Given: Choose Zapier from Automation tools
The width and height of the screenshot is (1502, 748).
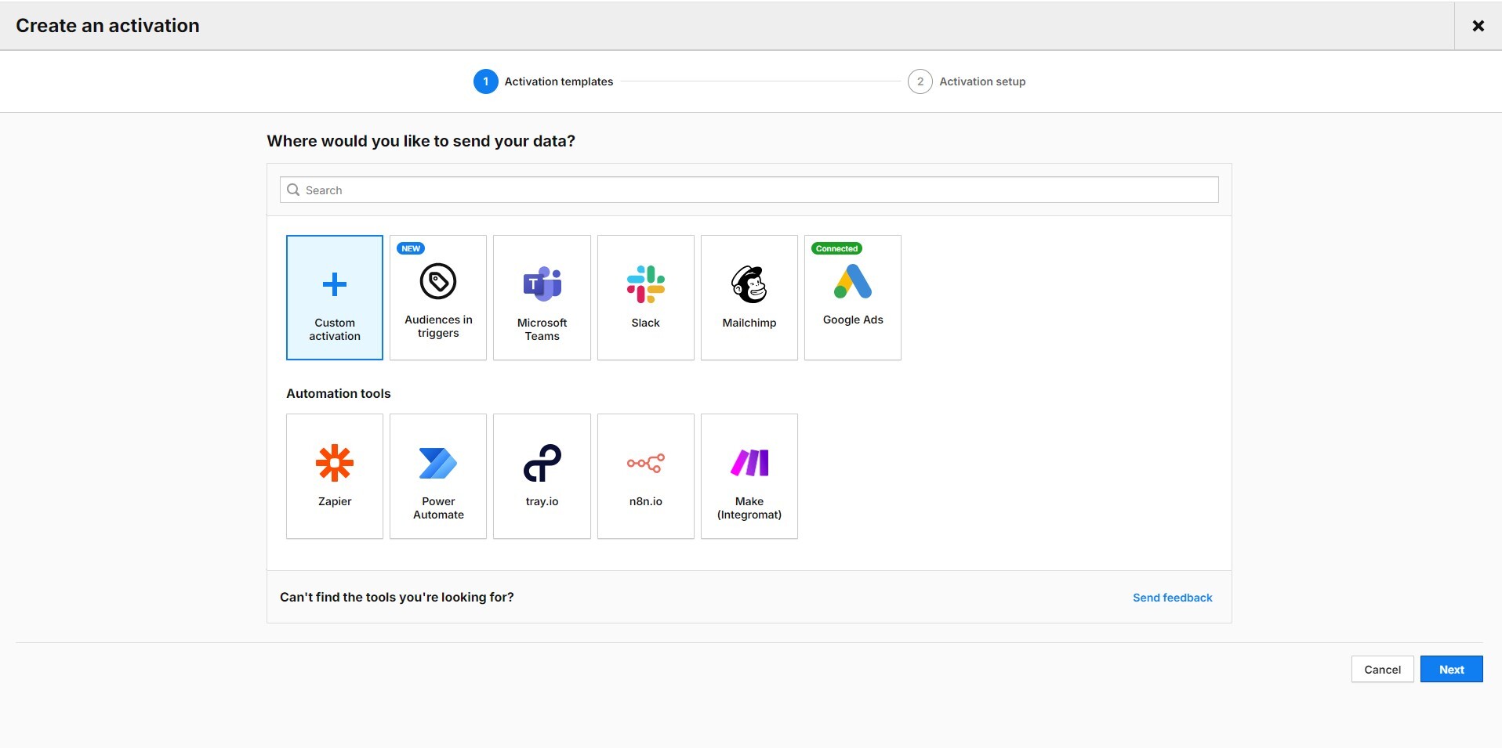Looking at the screenshot, I should [334, 476].
